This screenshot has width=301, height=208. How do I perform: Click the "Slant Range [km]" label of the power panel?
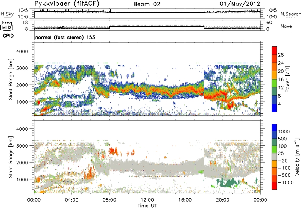(x=11, y=79)
